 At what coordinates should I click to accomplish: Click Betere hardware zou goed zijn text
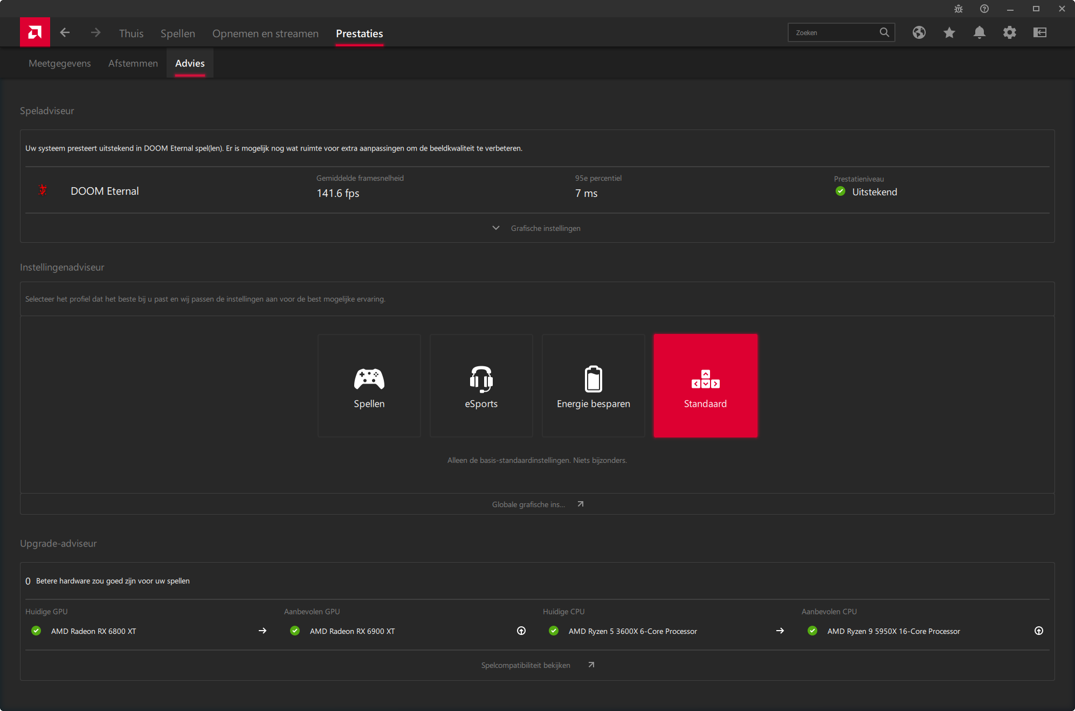113,581
